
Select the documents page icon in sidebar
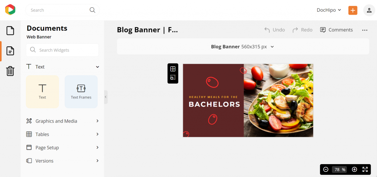(10, 51)
